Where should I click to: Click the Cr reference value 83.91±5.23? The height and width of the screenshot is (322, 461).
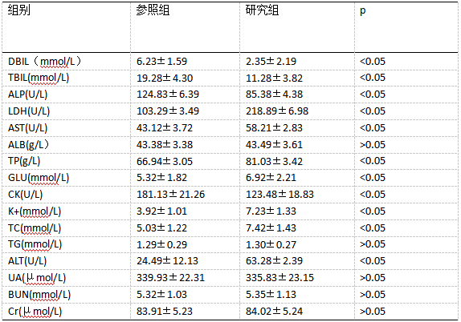165,311
